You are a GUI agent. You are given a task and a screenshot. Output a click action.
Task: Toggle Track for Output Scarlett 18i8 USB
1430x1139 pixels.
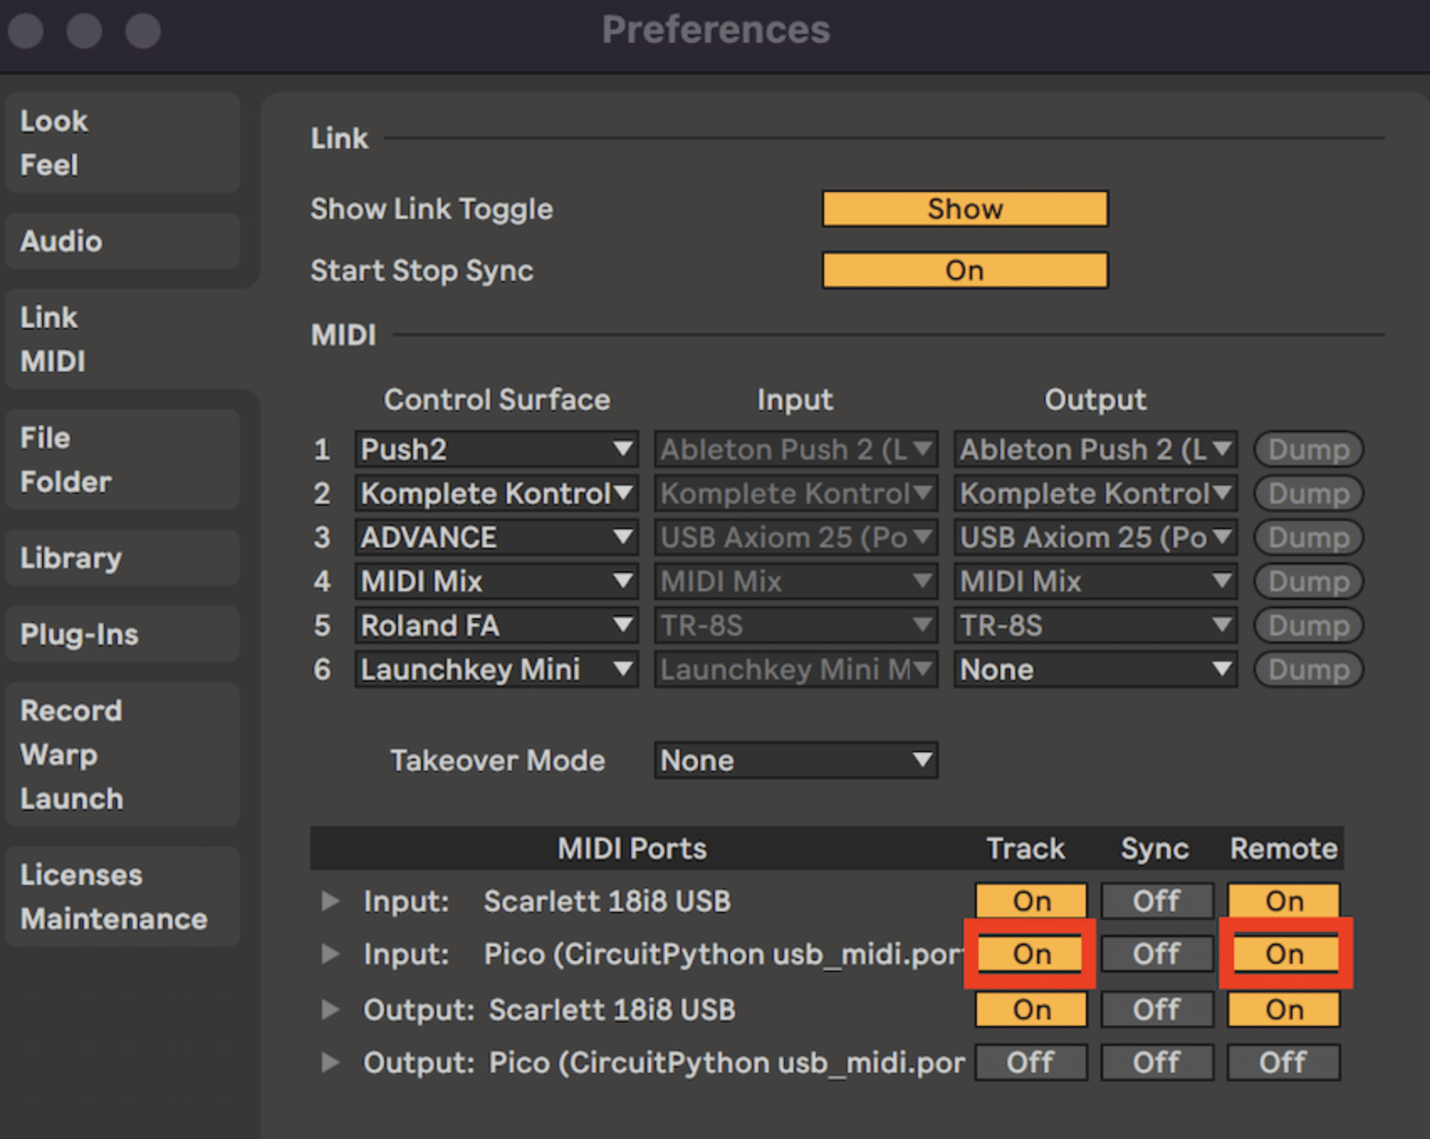(1031, 1009)
